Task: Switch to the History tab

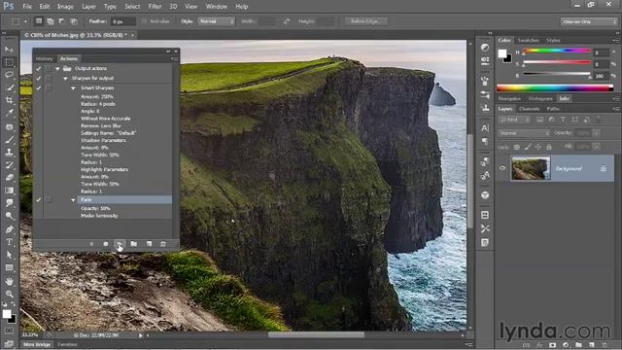Action: [x=44, y=58]
